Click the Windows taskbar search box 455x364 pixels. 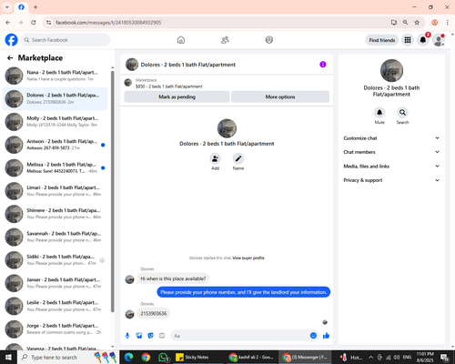68,358
